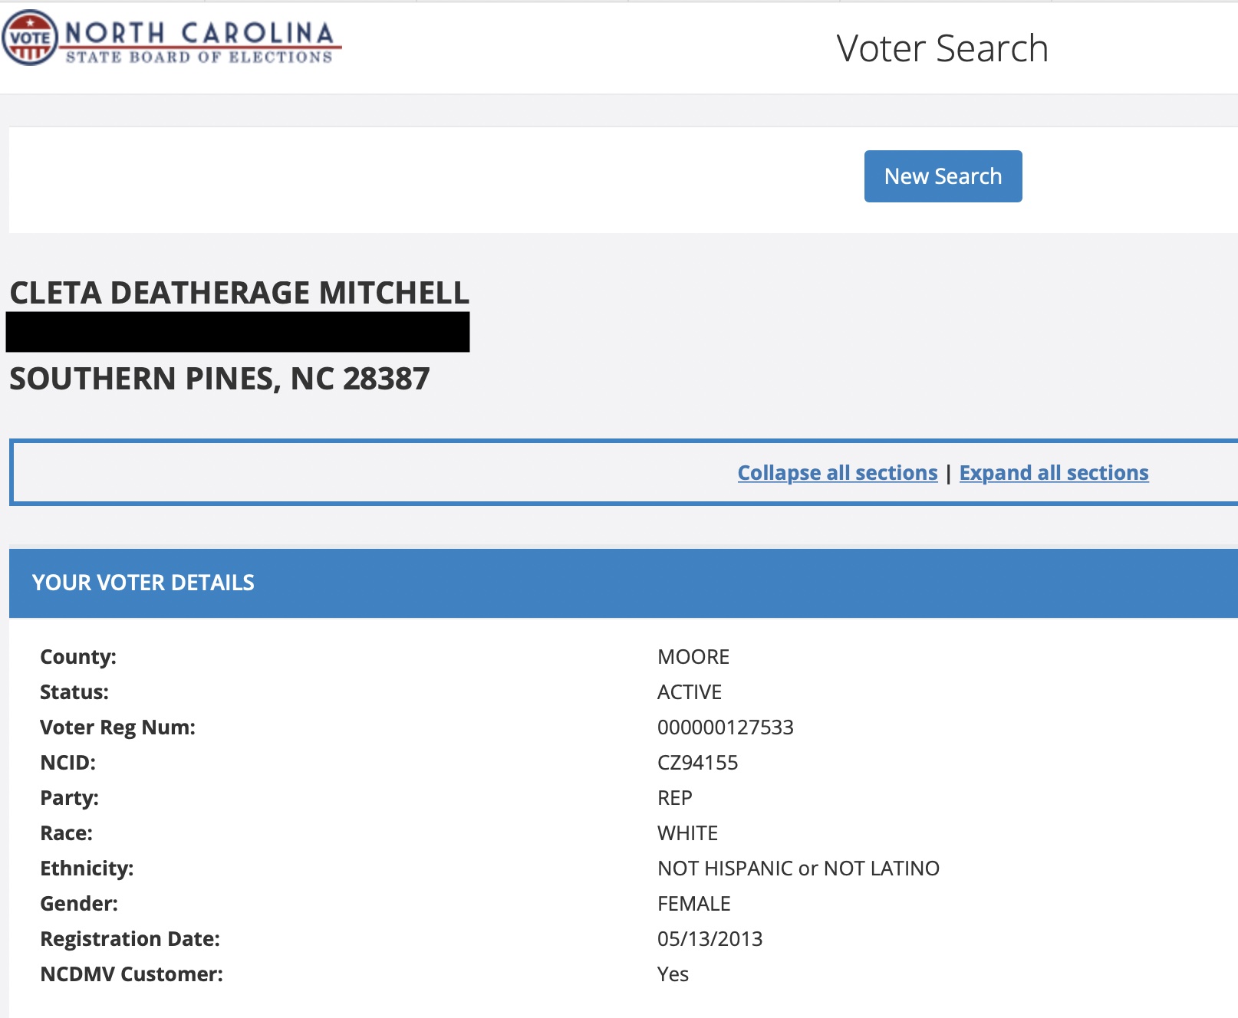Click the County value MOORE
This screenshot has height=1018, width=1238.
tap(693, 657)
